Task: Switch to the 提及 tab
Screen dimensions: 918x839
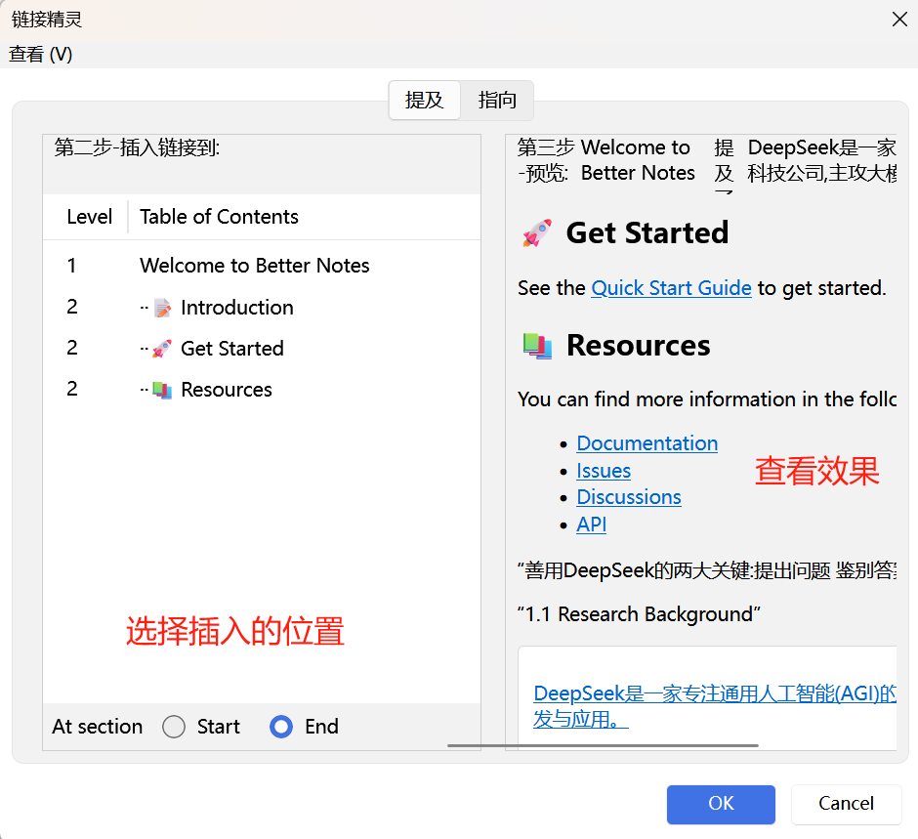Action: coord(425,101)
